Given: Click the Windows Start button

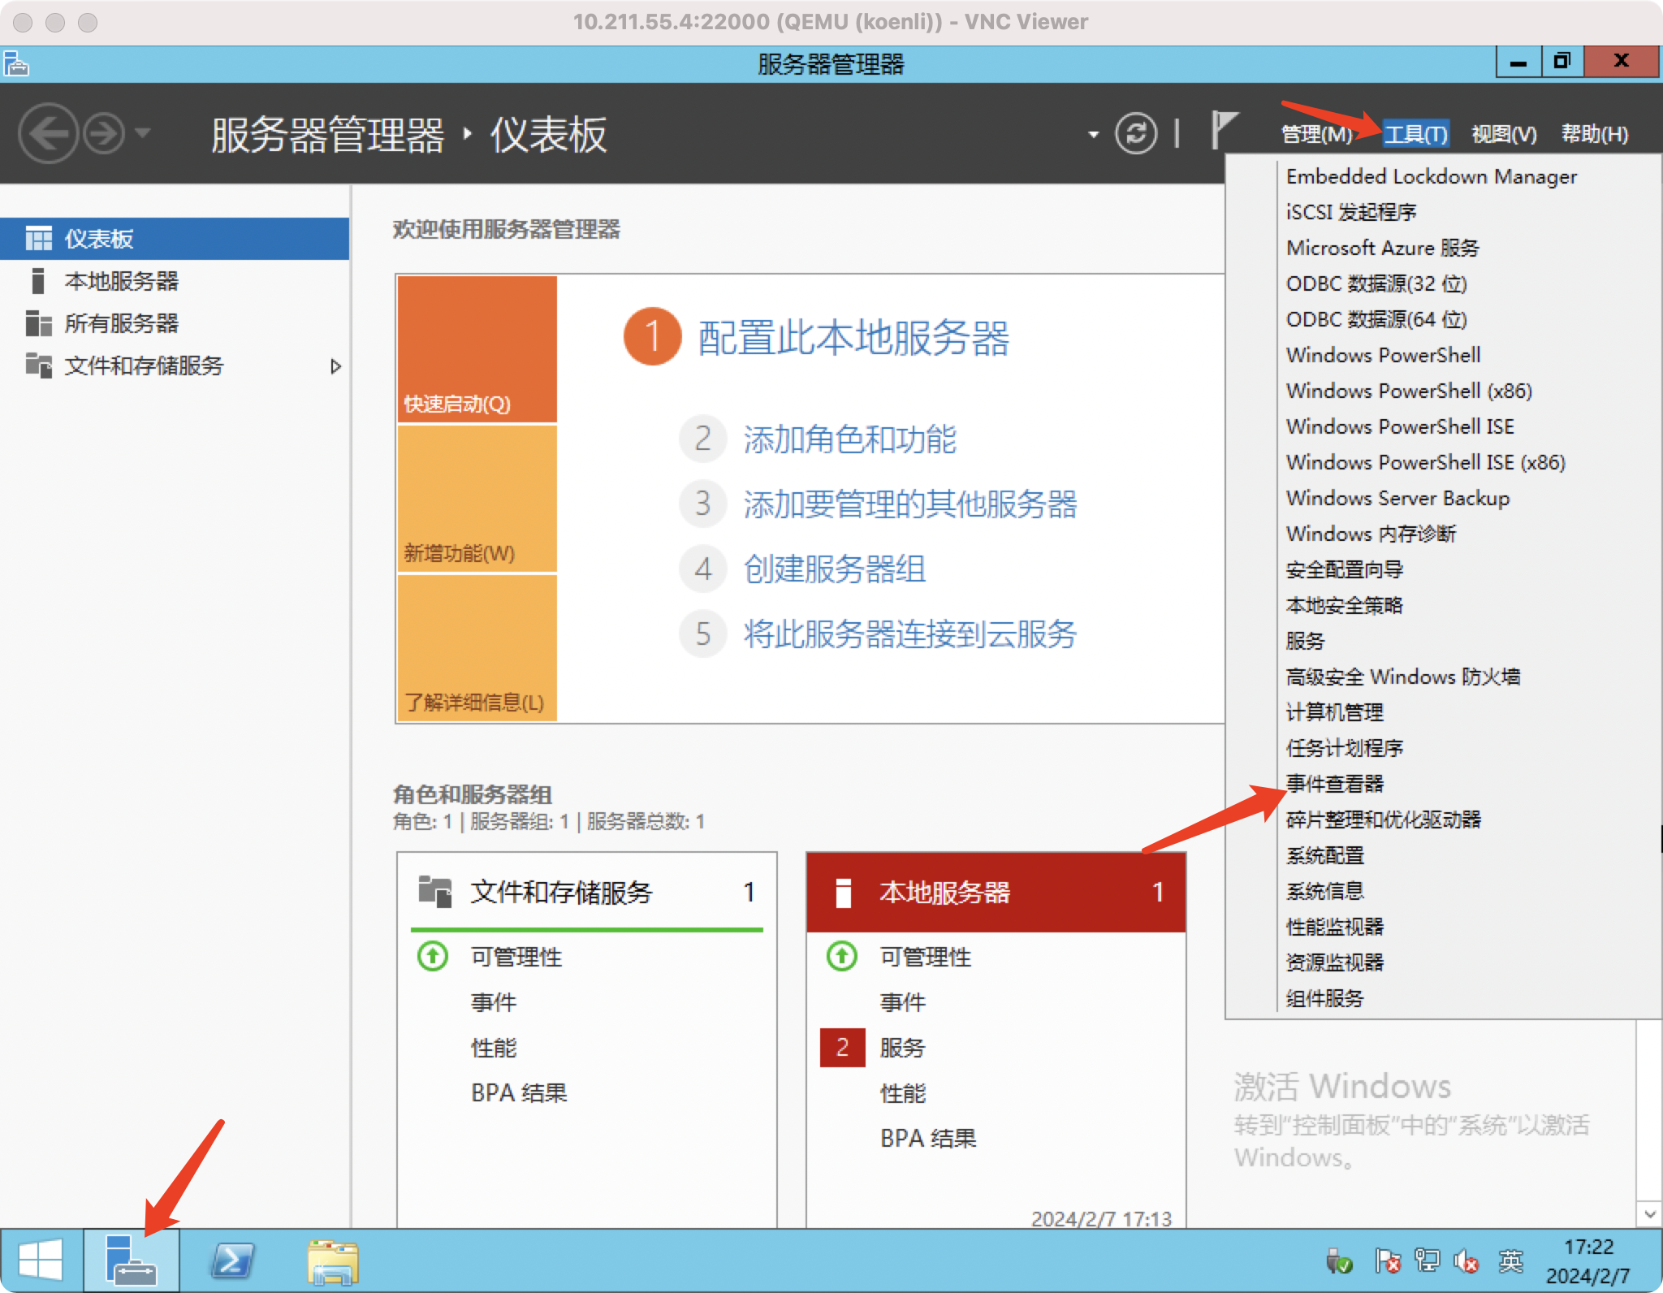Looking at the screenshot, I should [x=41, y=1261].
